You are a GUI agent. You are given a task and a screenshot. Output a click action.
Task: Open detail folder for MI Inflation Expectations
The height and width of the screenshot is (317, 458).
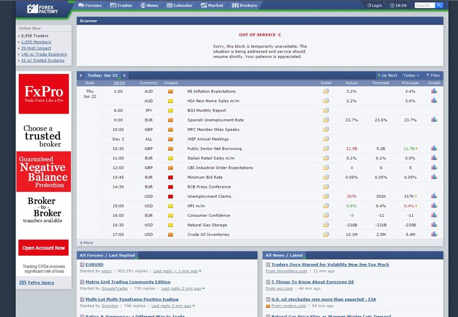326,91
